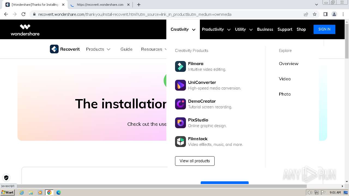Open the Filmora text link

[x=196, y=64]
